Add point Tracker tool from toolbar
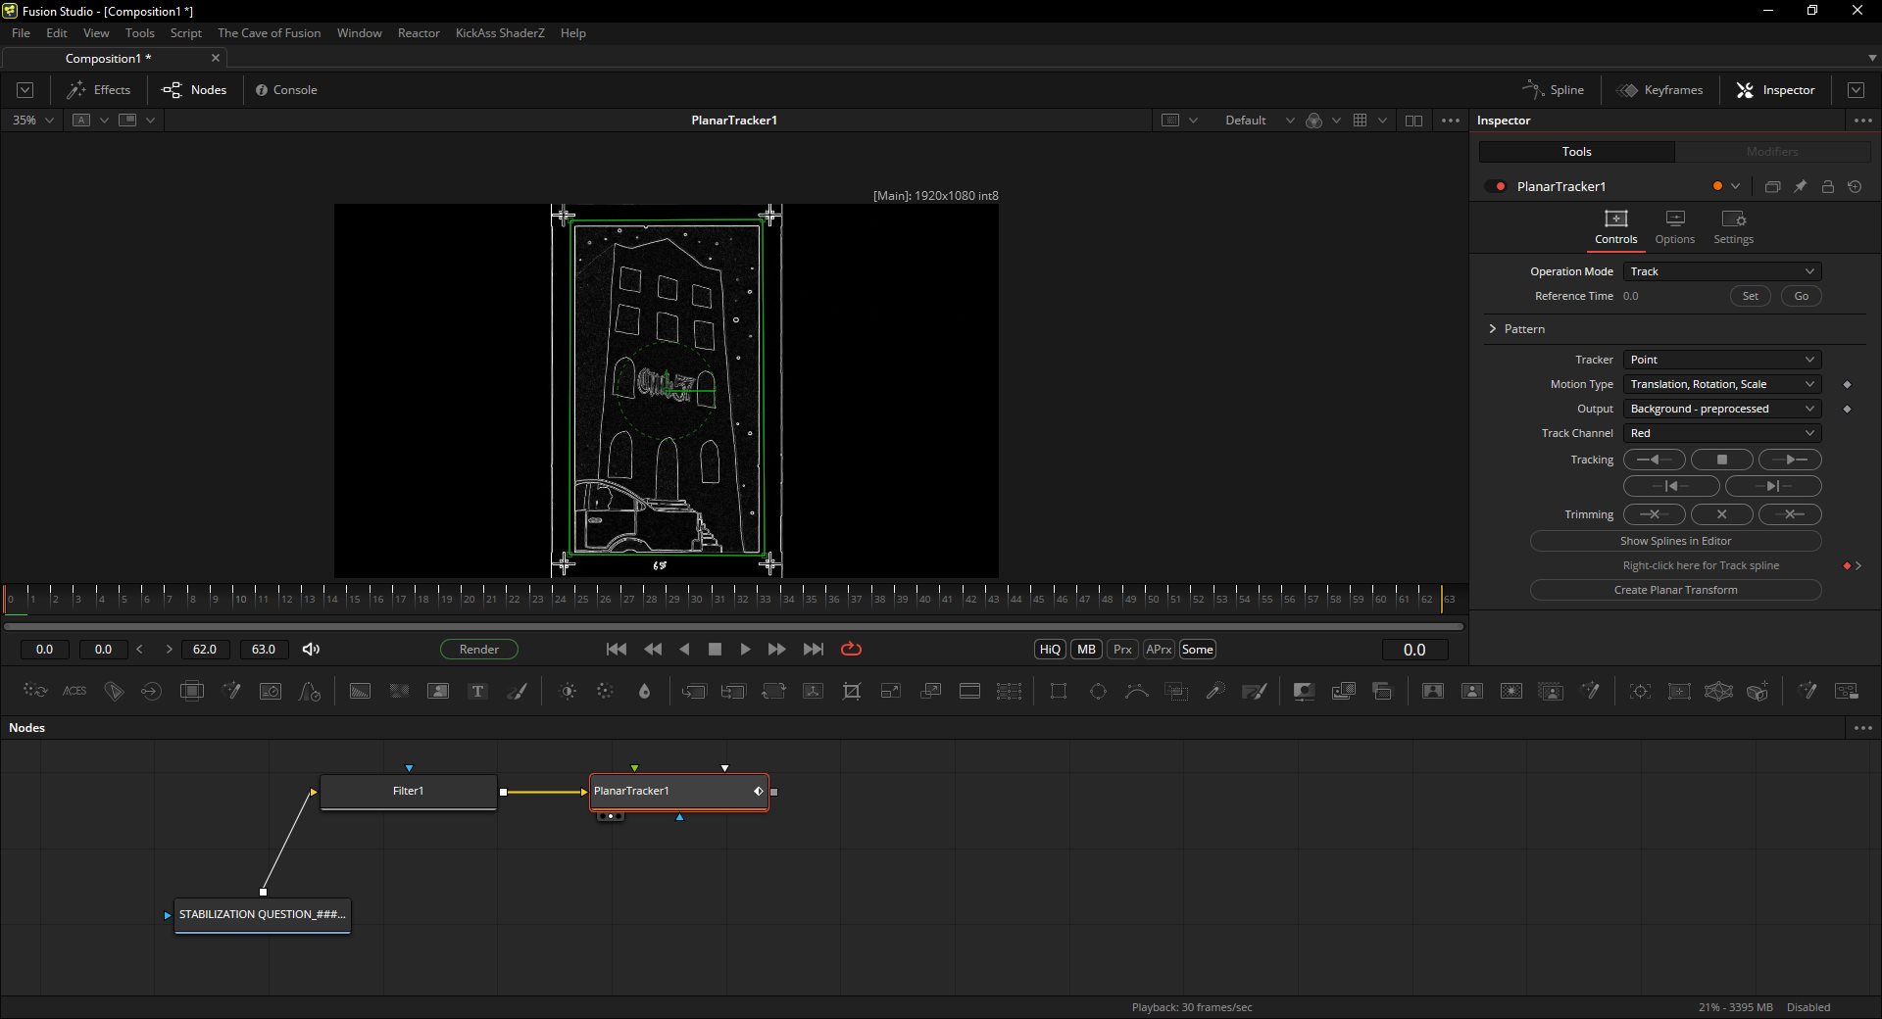Image resolution: width=1882 pixels, height=1019 pixels. click(1640, 692)
